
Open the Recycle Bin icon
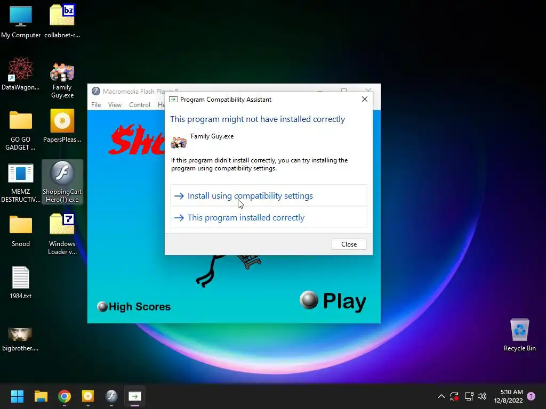point(519,334)
